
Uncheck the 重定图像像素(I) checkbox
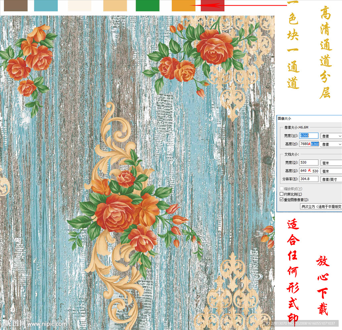tap(282, 200)
